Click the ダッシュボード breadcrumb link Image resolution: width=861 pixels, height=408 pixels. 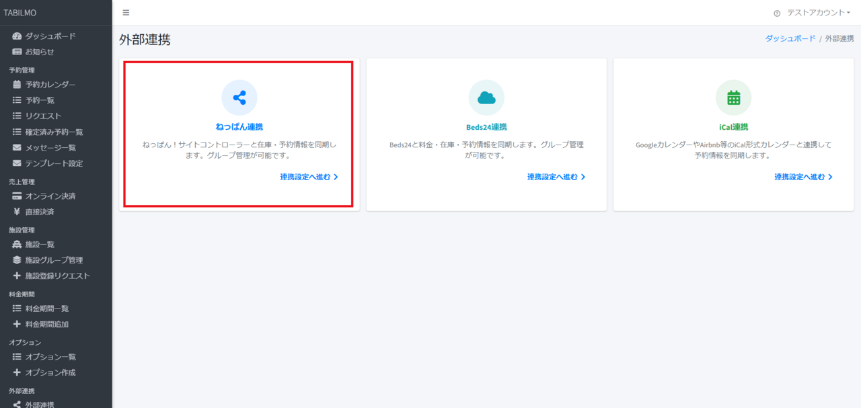coord(790,39)
